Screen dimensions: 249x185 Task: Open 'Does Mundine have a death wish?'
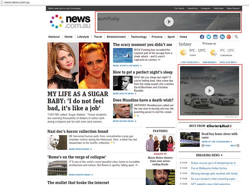(143, 100)
